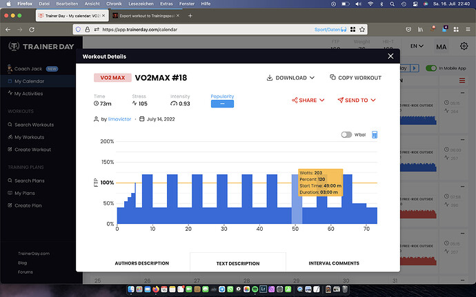Open Spotlight search in menu bar
The height and width of the screenshot is (297, 476).
point(393,4)
